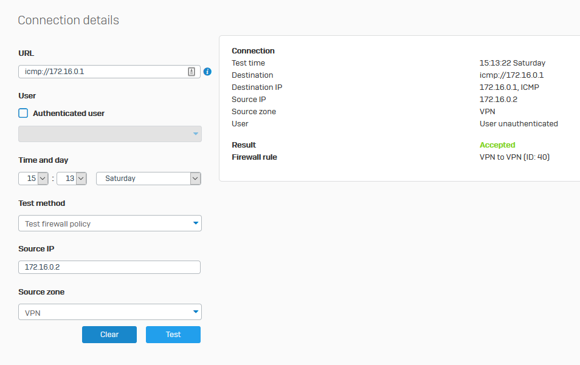Open the 'Test firewall policy' method dropdown
The image size is (580, 365).
coord(110,223)
